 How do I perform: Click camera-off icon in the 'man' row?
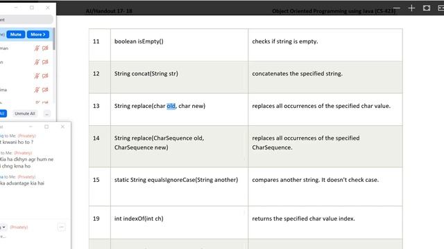45,48
